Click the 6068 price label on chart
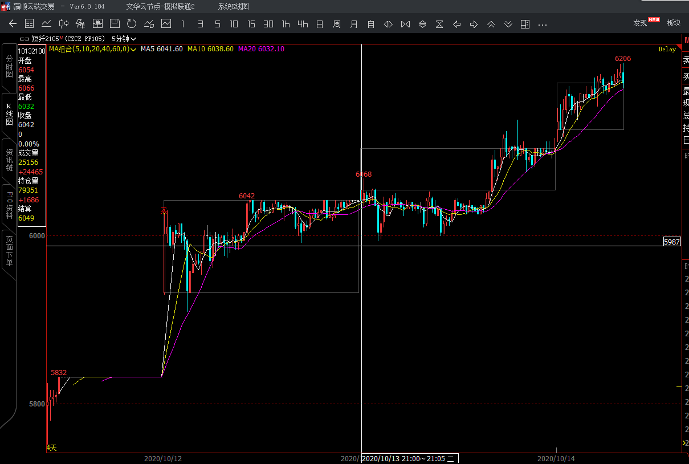This screenshot has width=689, height=464. [x=364, y=174]
